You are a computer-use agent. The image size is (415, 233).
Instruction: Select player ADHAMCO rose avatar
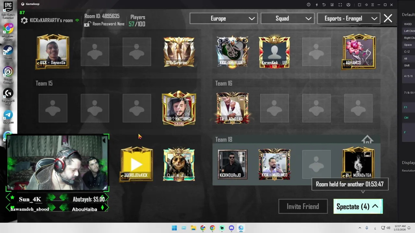tap(359, 52)
